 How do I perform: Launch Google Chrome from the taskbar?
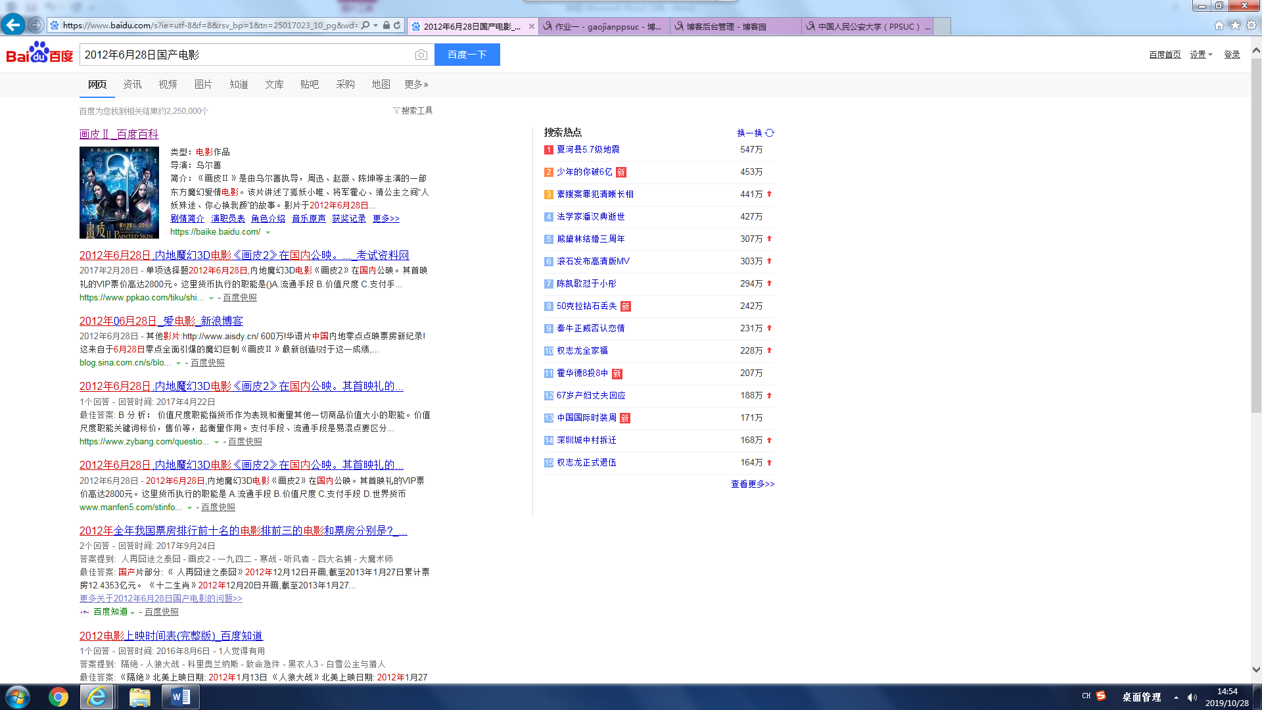pos(58,697)
